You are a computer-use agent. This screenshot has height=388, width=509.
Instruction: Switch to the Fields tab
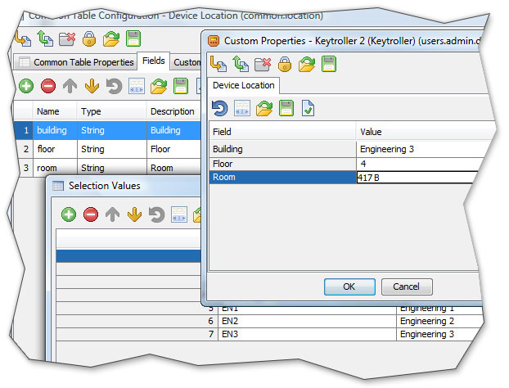pyautogui.click(x=154, y=61)
